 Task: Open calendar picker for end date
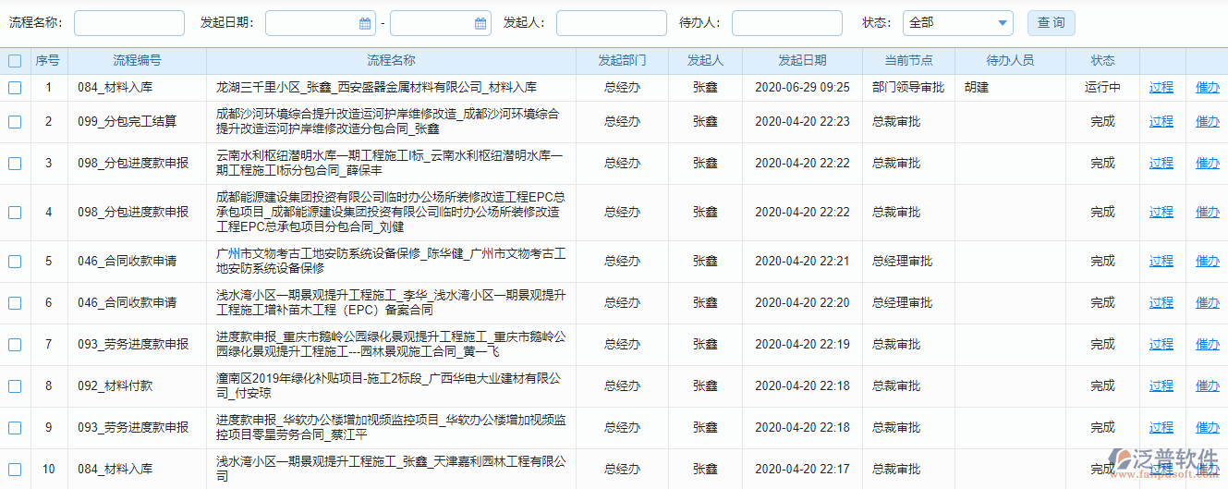pos(480,23)
